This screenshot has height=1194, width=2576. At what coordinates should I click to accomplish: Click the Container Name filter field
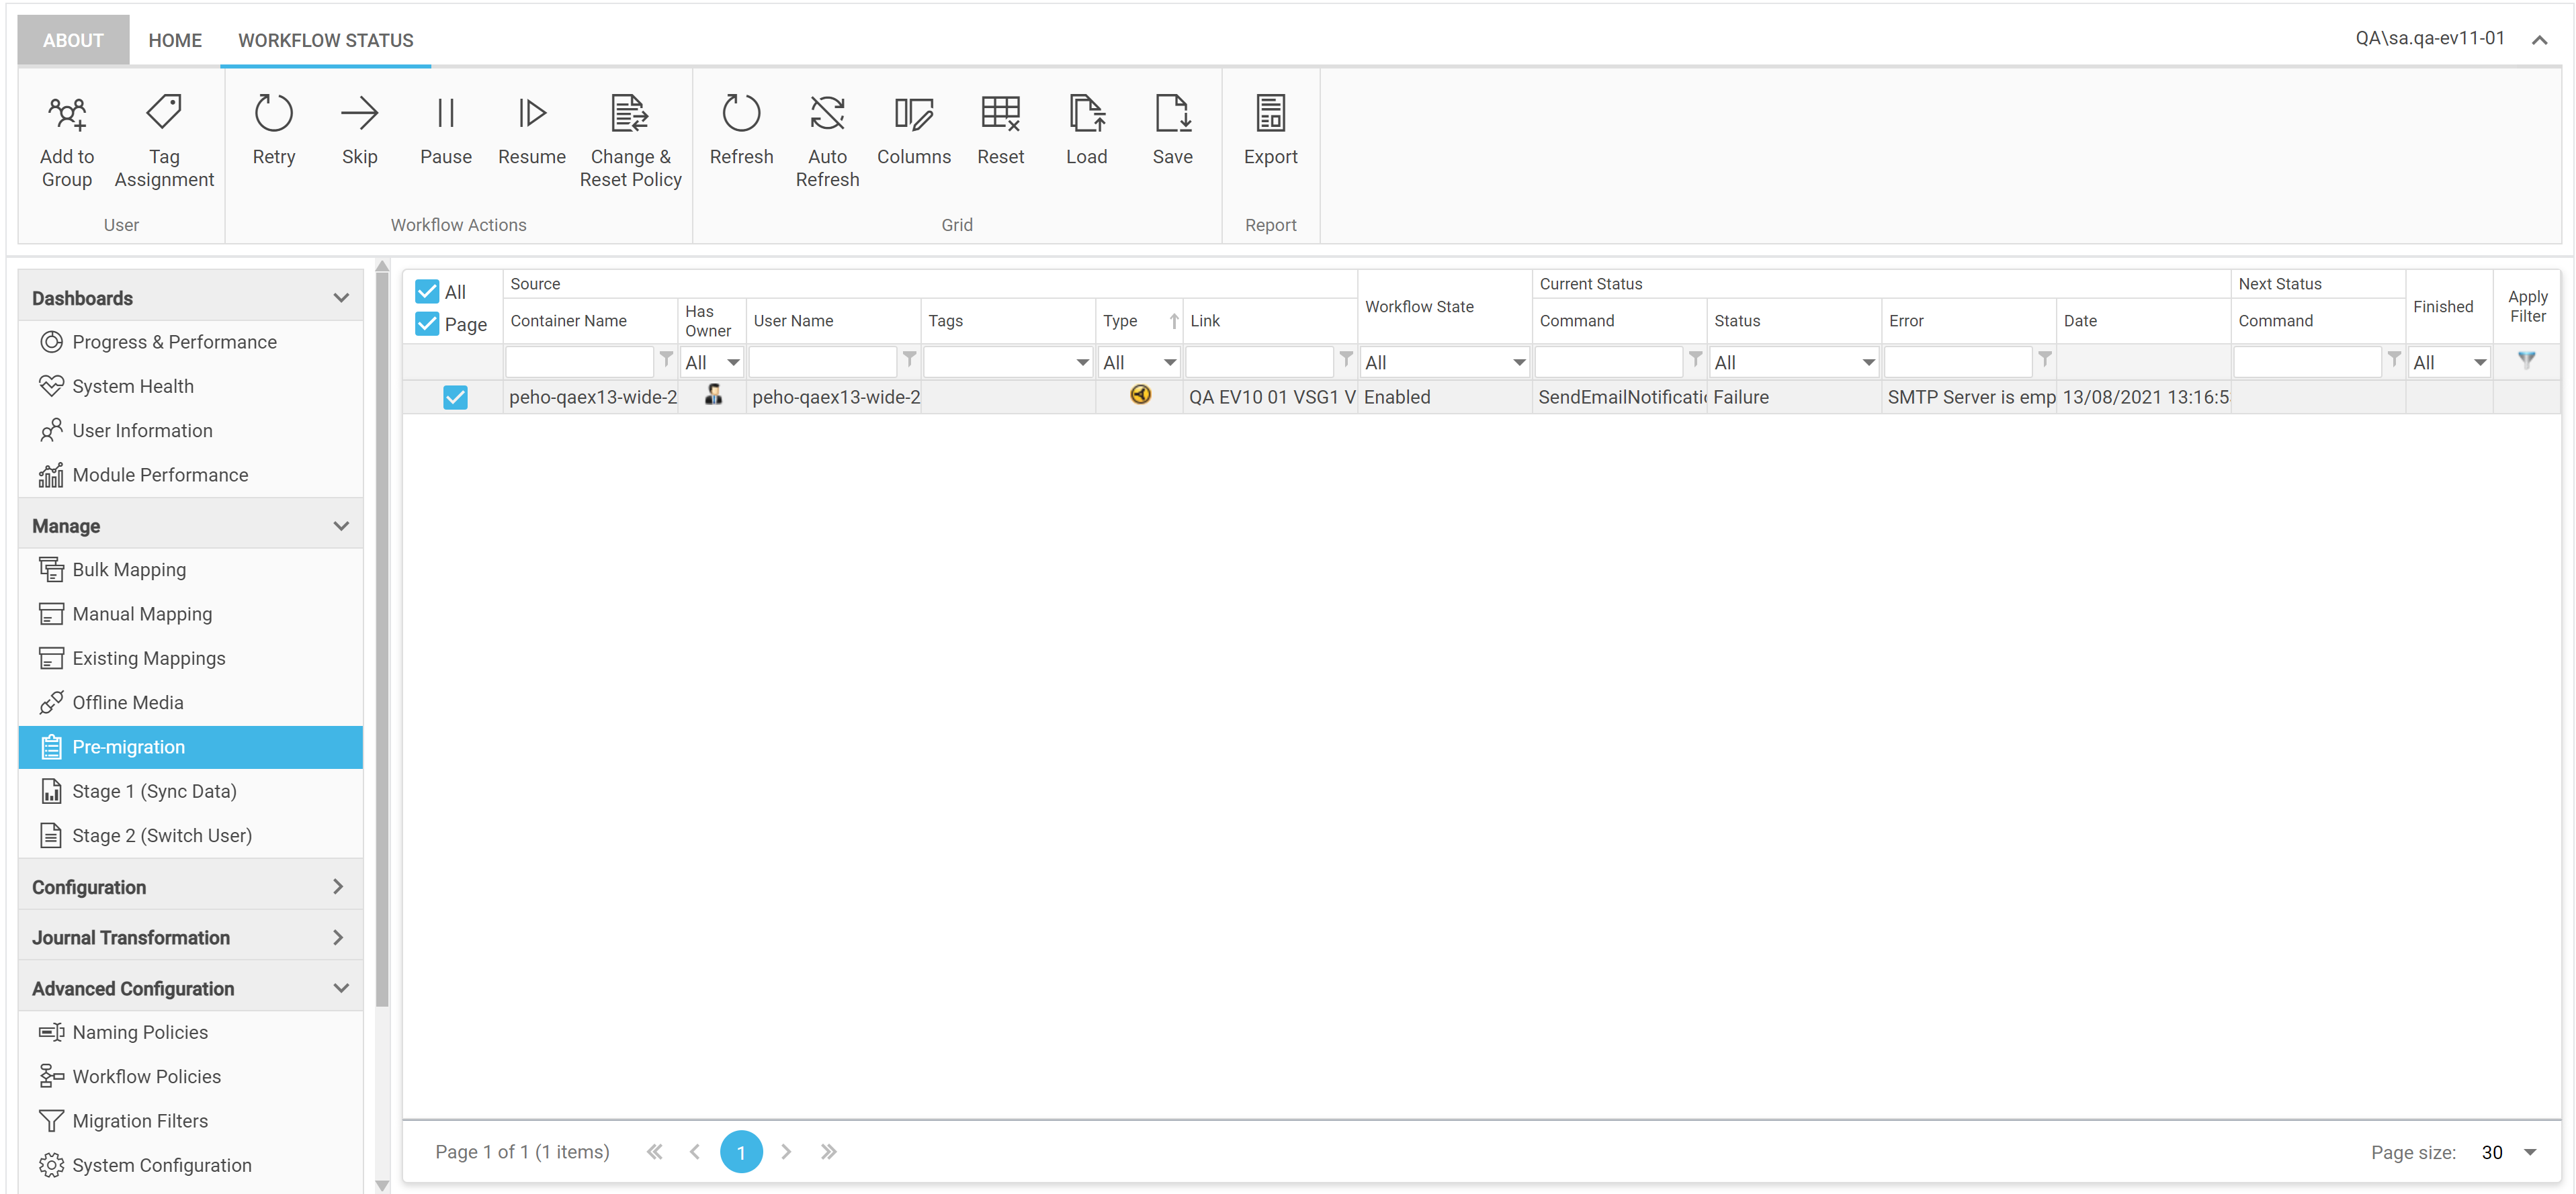click(x=579, y=363)
